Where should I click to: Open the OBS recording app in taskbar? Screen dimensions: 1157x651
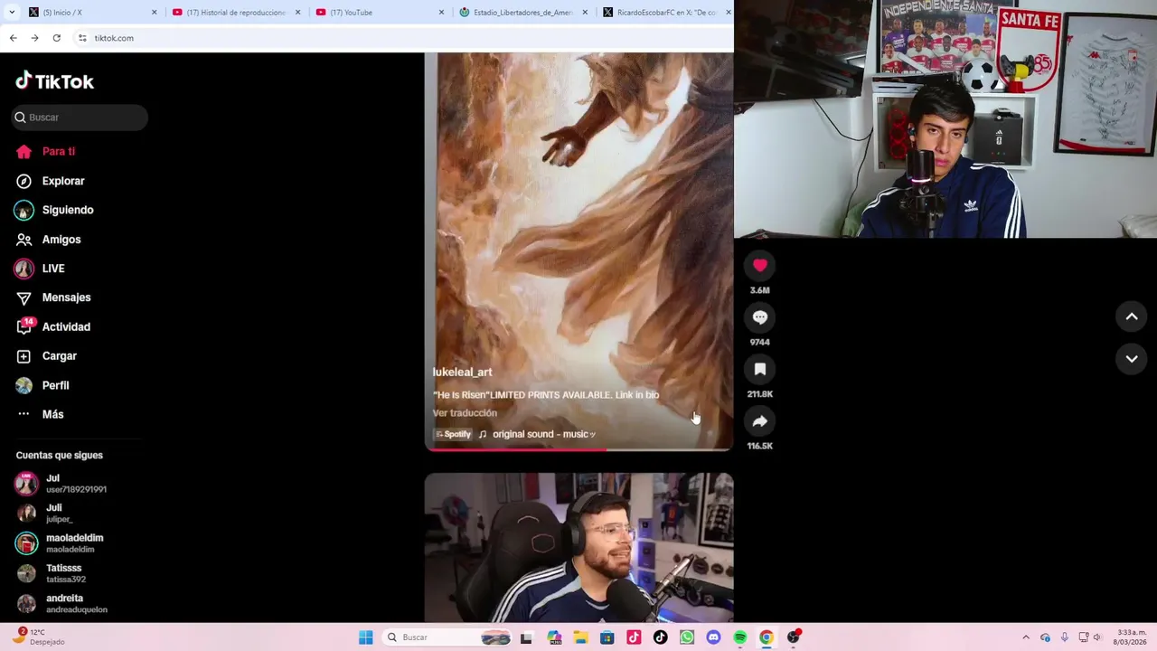pyautogui.click(x=794, y=637)
